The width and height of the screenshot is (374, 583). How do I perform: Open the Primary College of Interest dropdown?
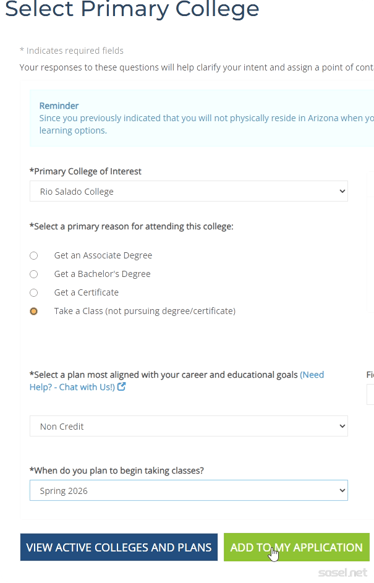189,192
